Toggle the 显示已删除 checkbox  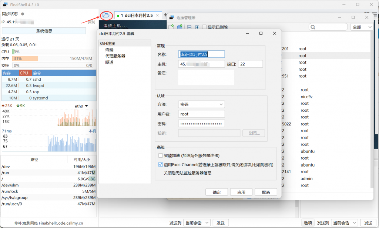[x=204, y=27]
